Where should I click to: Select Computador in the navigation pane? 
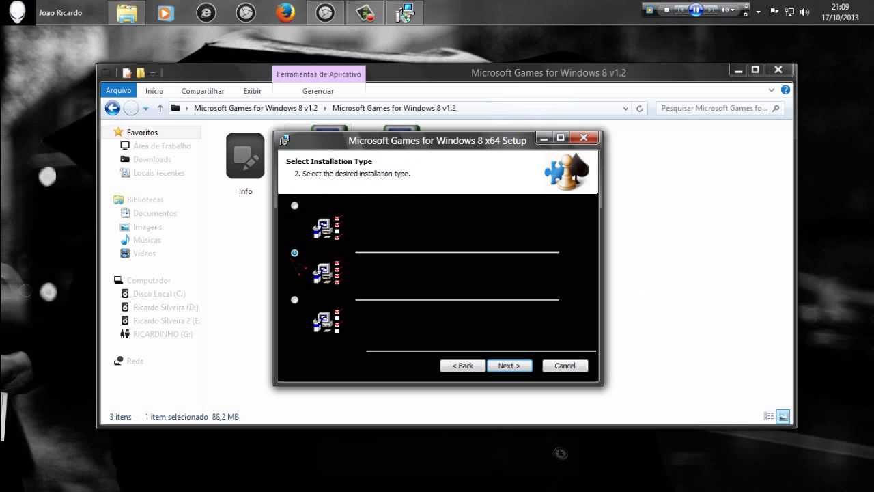(148, 280)
